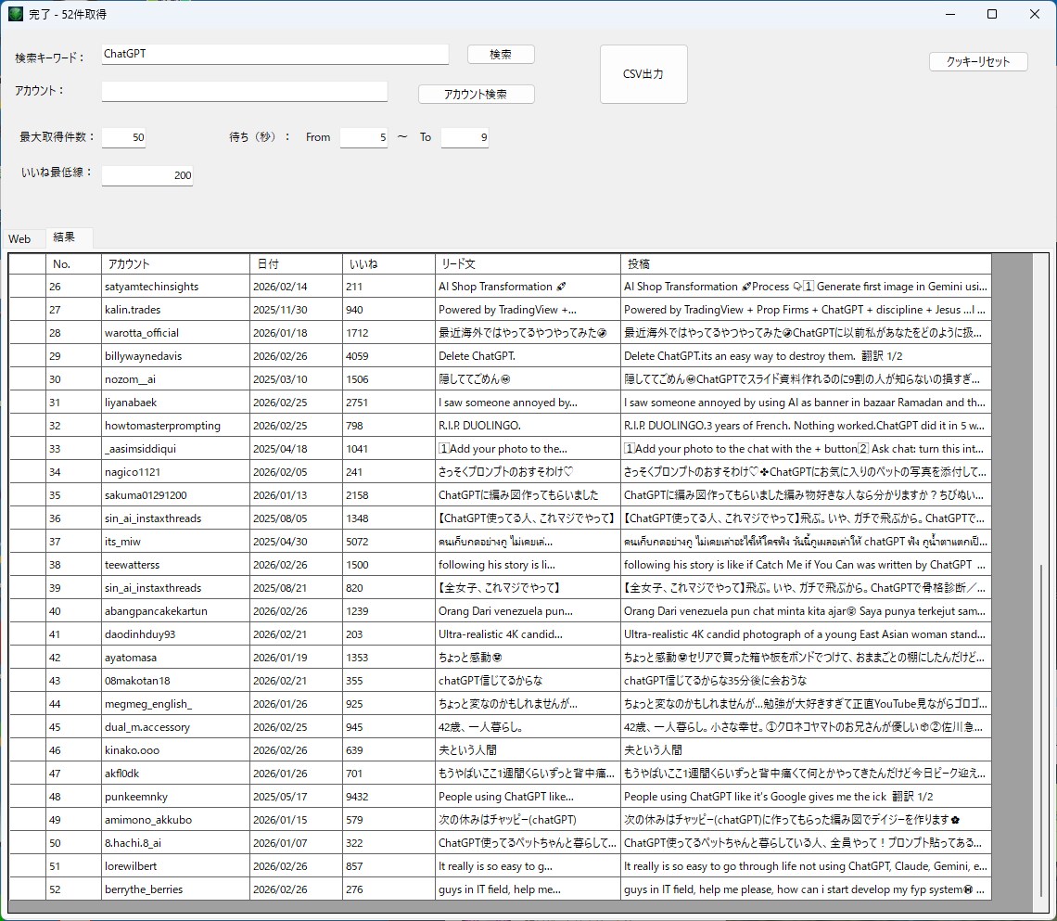
Task: Click date cell 2025/03/10
Action: [296, 379]
